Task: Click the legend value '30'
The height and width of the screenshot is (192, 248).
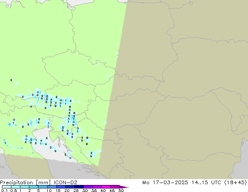Action: [85, 190]
